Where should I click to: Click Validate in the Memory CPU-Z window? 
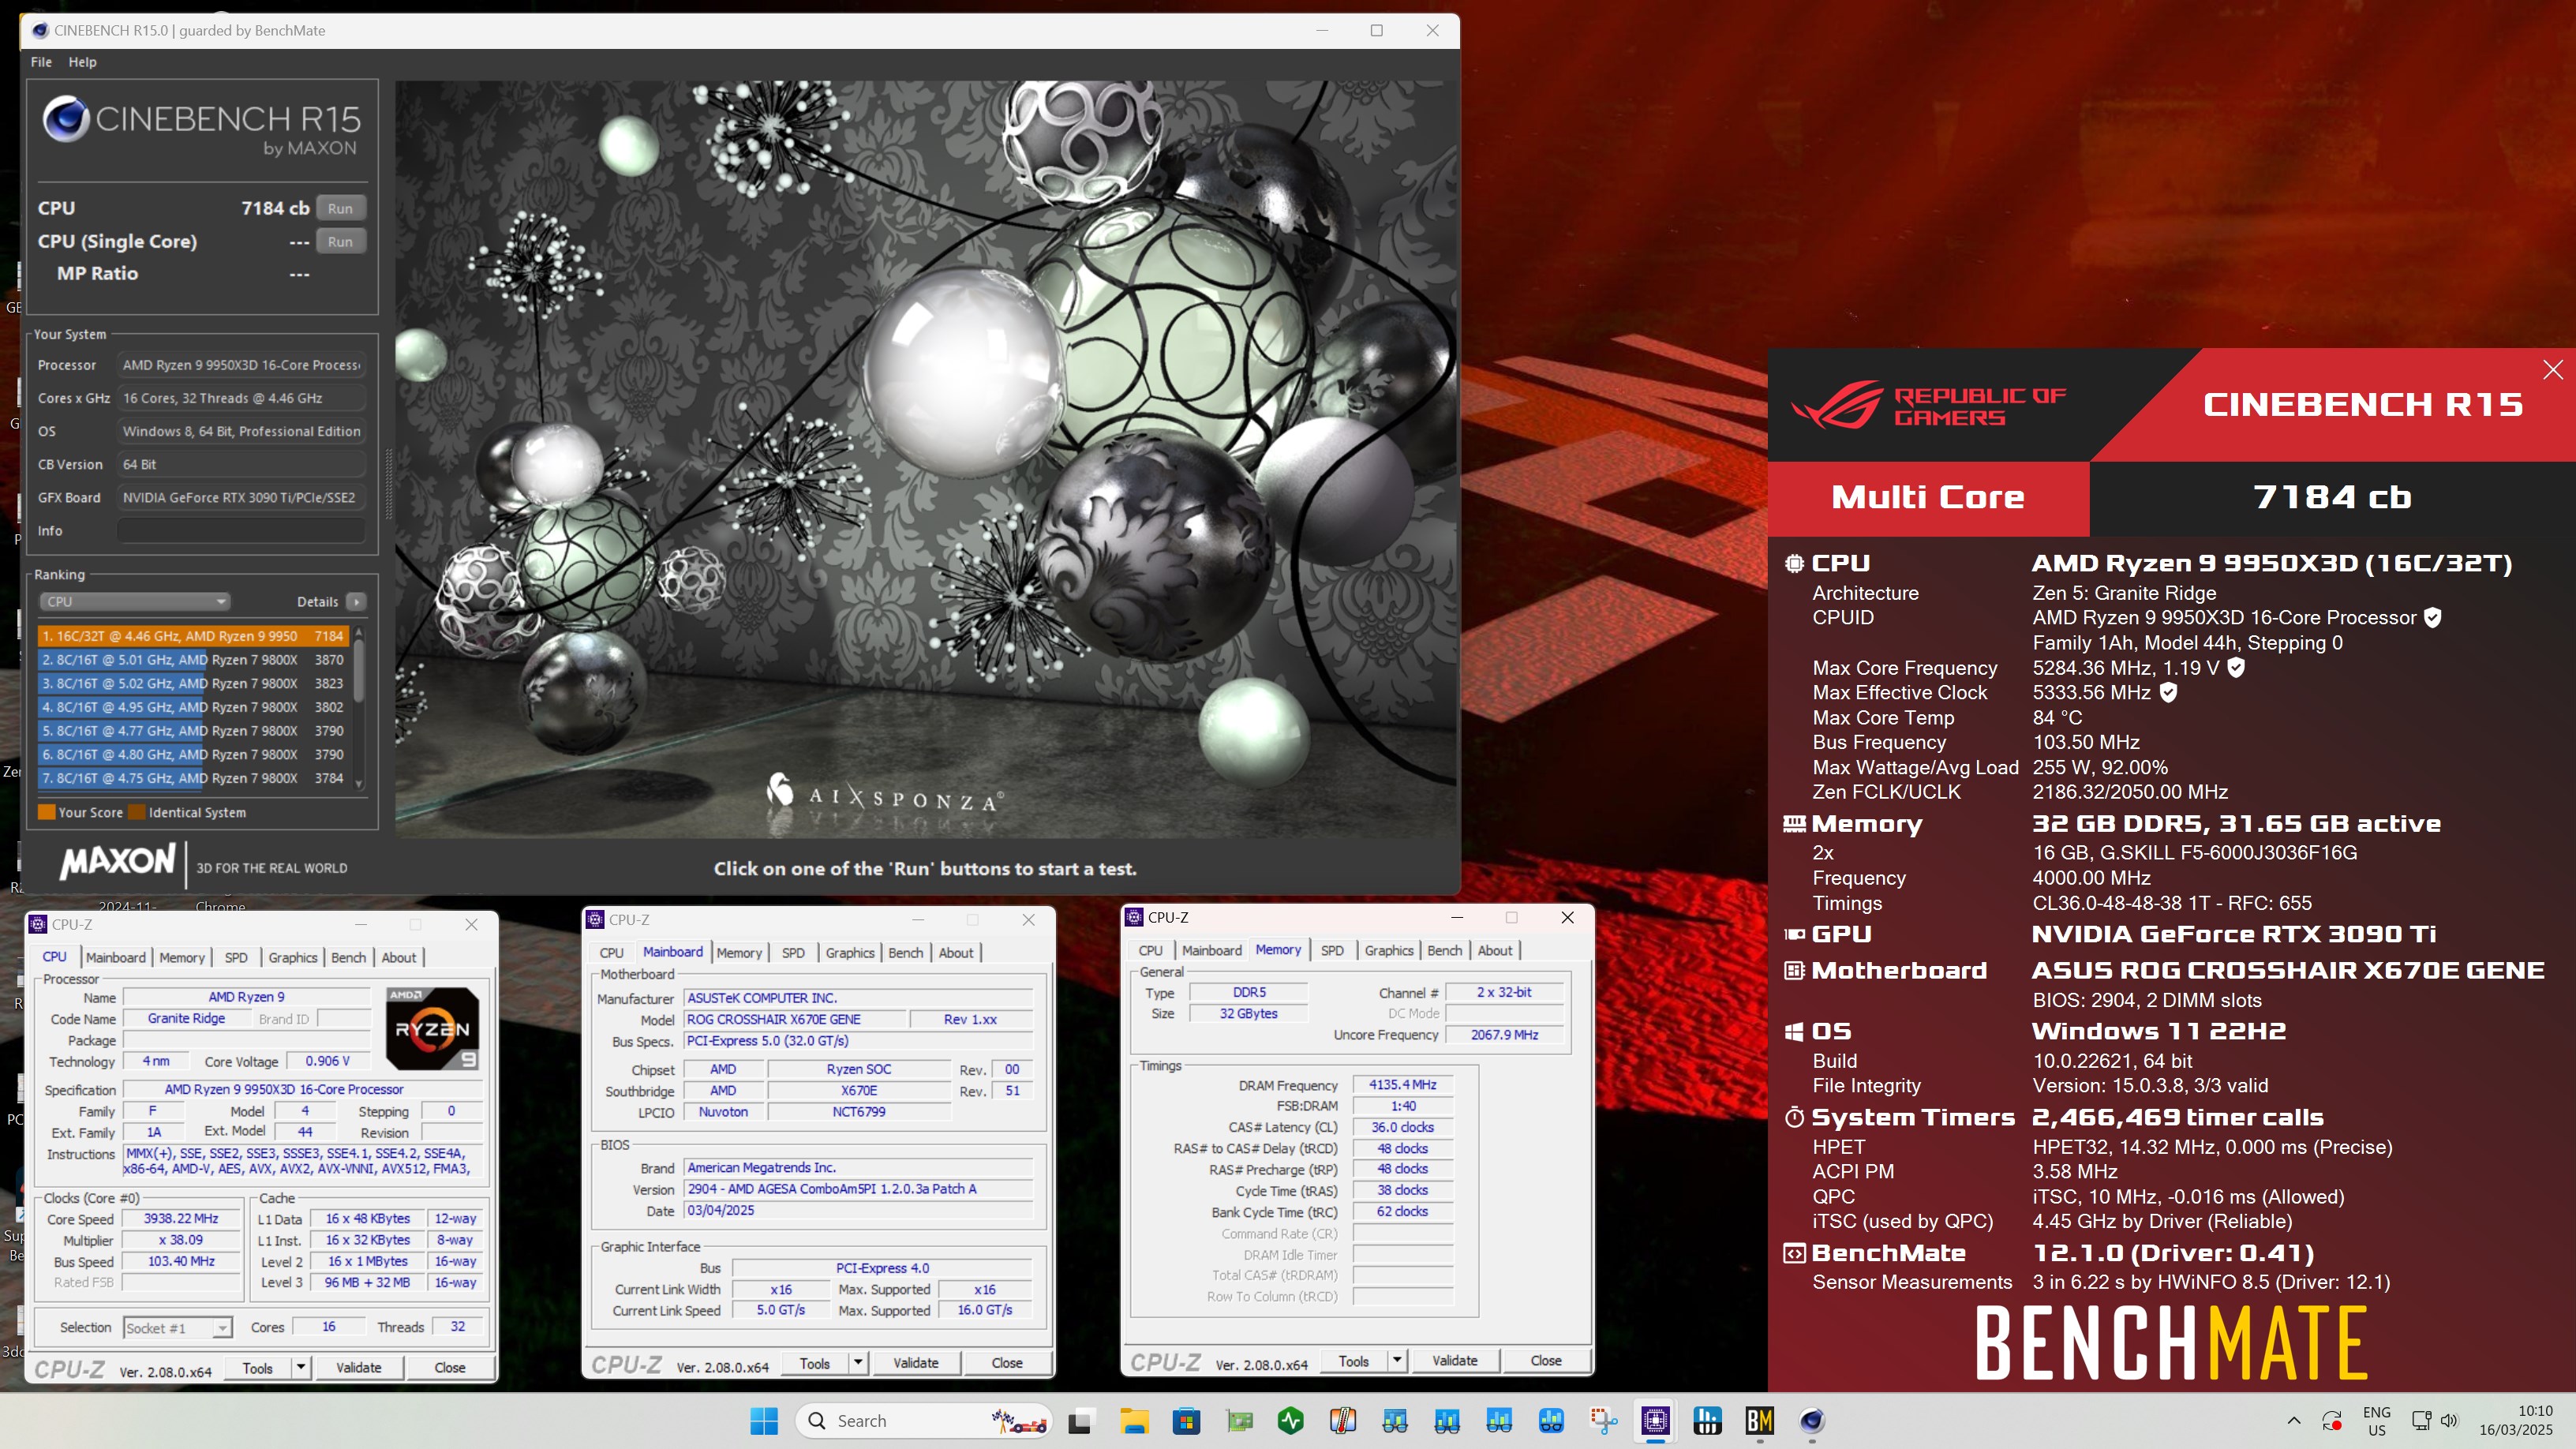tap(1455, 1360)
